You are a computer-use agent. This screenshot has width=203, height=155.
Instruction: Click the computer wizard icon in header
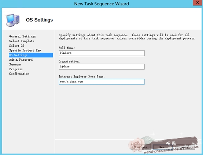tap(13, 20)
